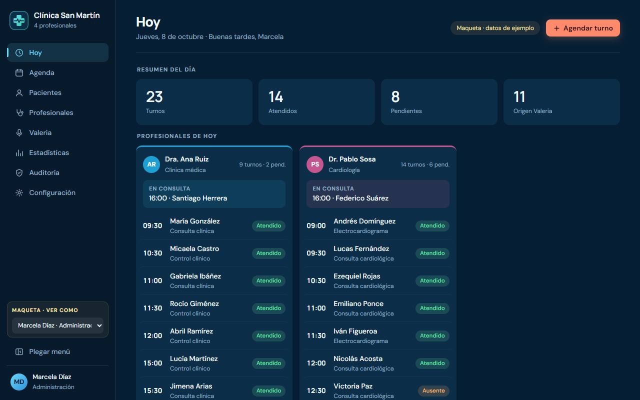This screenshot has width=640, height=400.
Task: Select María González's 09:30 appointment
Action: click(214, 225)
